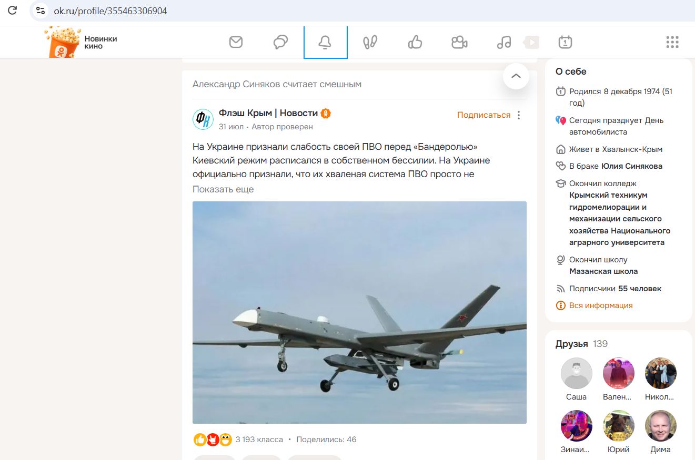695x460 pixels.
Task: Click the browser address bar URL
Action: pyautogui.click(x=110, y=11)
